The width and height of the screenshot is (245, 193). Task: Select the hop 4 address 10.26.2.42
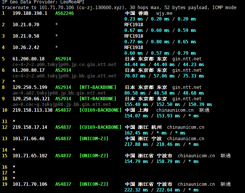click(x=26, y=47)
